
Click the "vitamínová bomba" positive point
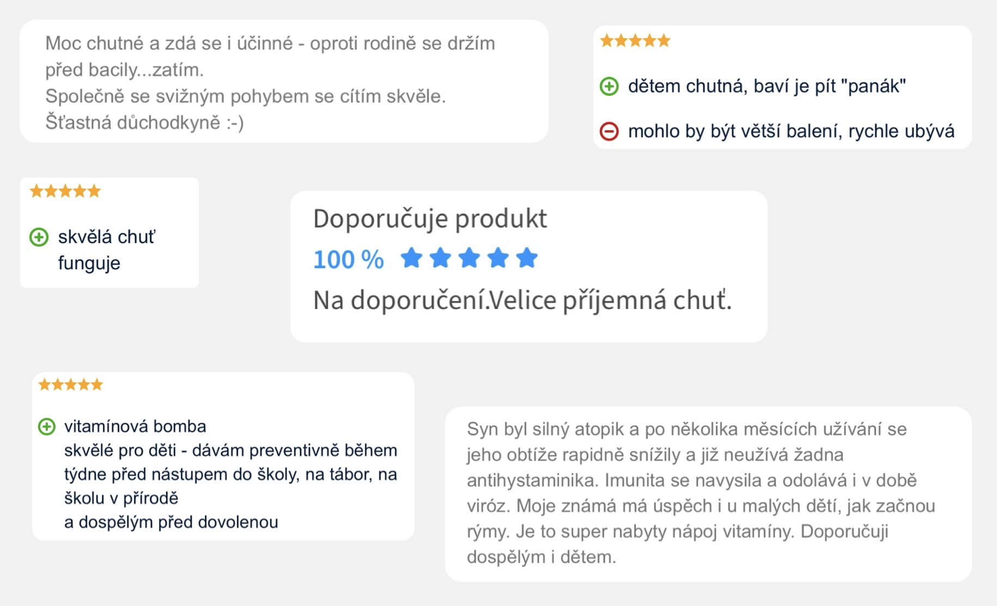(135, 426)
